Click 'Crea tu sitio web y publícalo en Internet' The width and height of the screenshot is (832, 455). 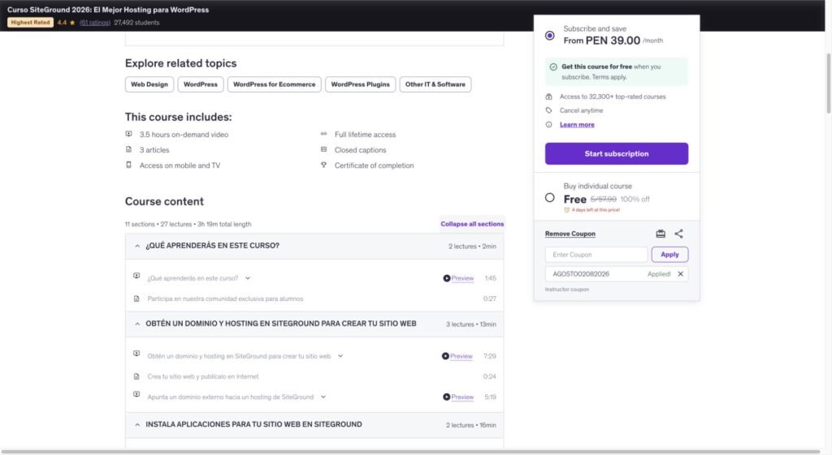(x=202, y=376)
